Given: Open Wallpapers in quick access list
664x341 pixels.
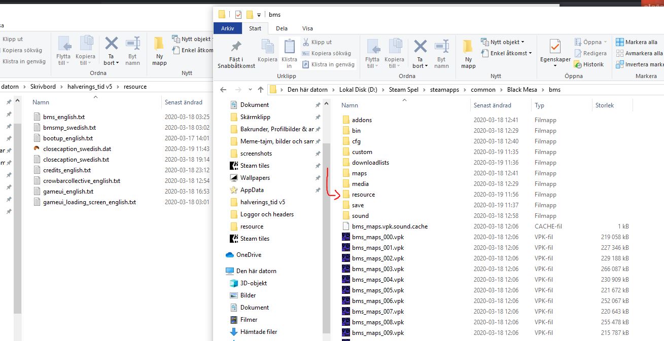Looking at the screenshot, I should 255,178.
